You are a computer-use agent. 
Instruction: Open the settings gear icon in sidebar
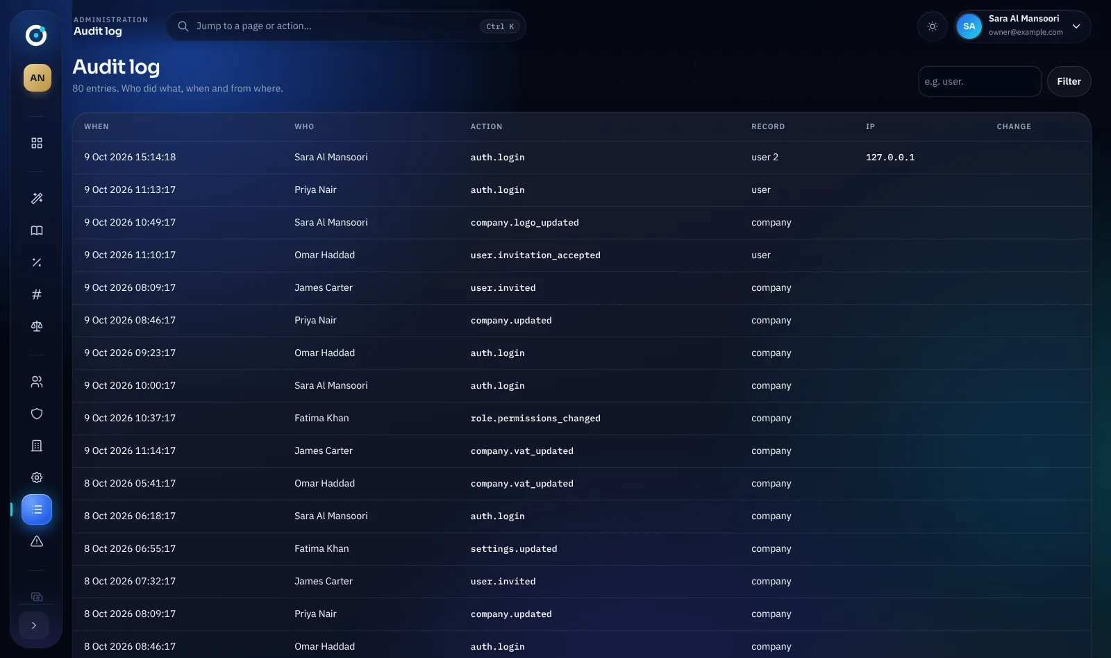pos(37,478)
